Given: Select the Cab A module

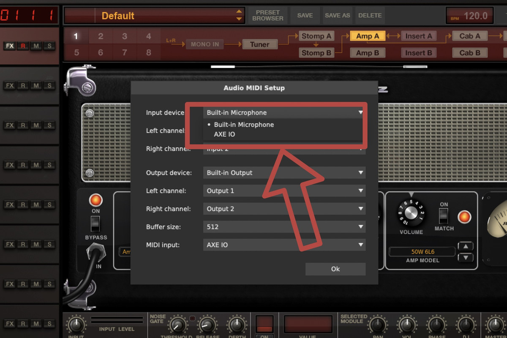Looking at the screenshot, I should pyautogui.click(x=470, y=36).
